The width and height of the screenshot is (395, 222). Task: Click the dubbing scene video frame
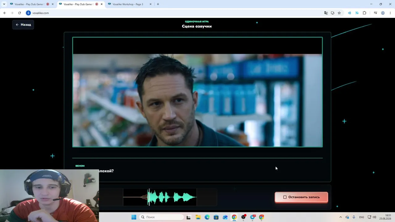click(197, 92)
